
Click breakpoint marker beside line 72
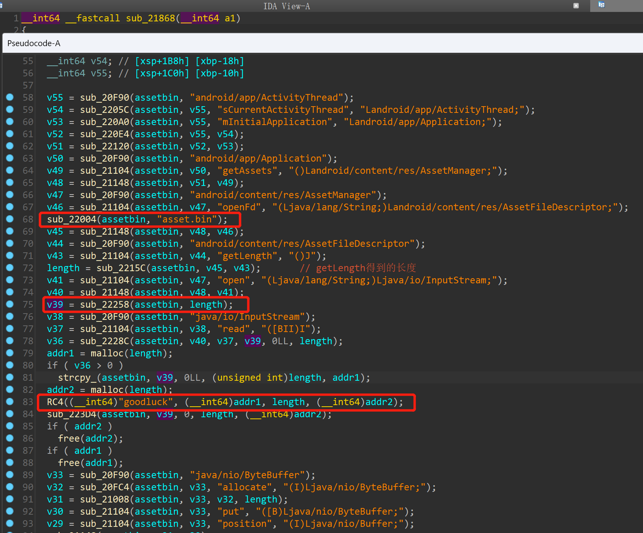10,268
